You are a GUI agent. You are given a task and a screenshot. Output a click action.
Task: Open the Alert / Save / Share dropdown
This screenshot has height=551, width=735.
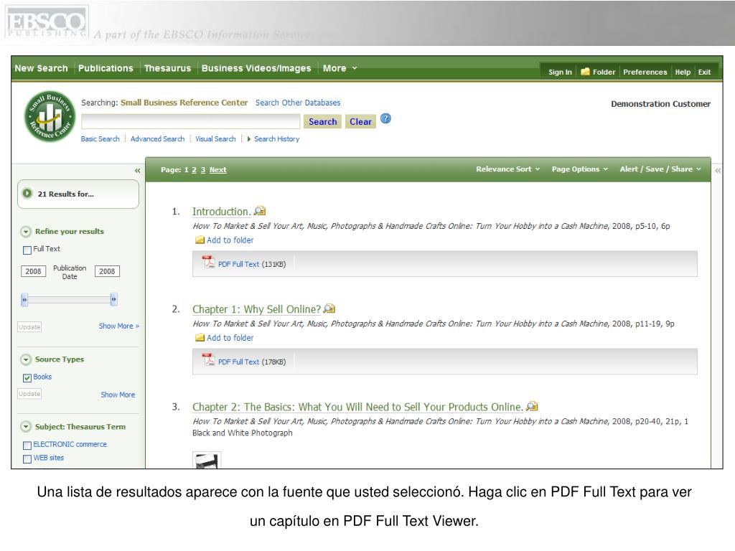coord(660,169)
